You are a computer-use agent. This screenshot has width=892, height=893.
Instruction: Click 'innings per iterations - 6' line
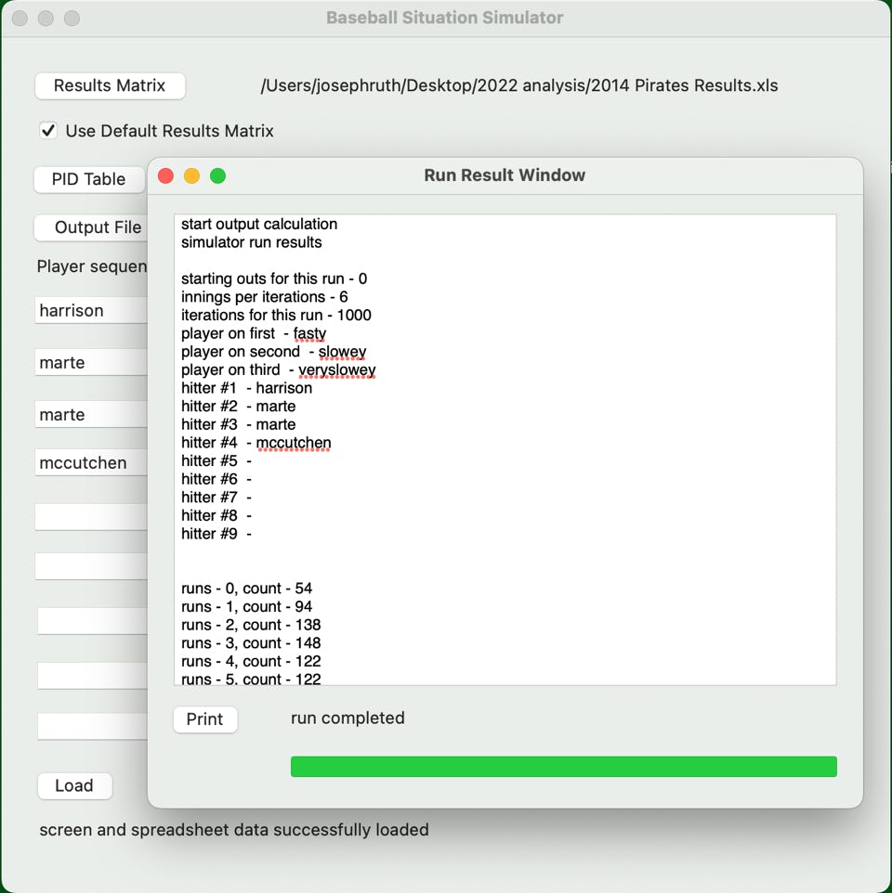265,297
